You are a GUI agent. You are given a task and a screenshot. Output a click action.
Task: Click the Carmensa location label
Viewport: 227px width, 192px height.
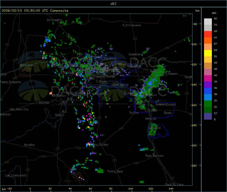point(154,128)
